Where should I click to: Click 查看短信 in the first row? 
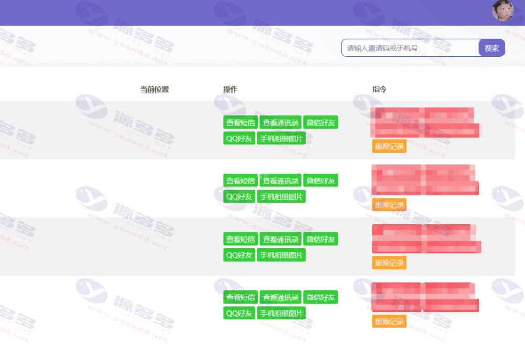[240, 122]
